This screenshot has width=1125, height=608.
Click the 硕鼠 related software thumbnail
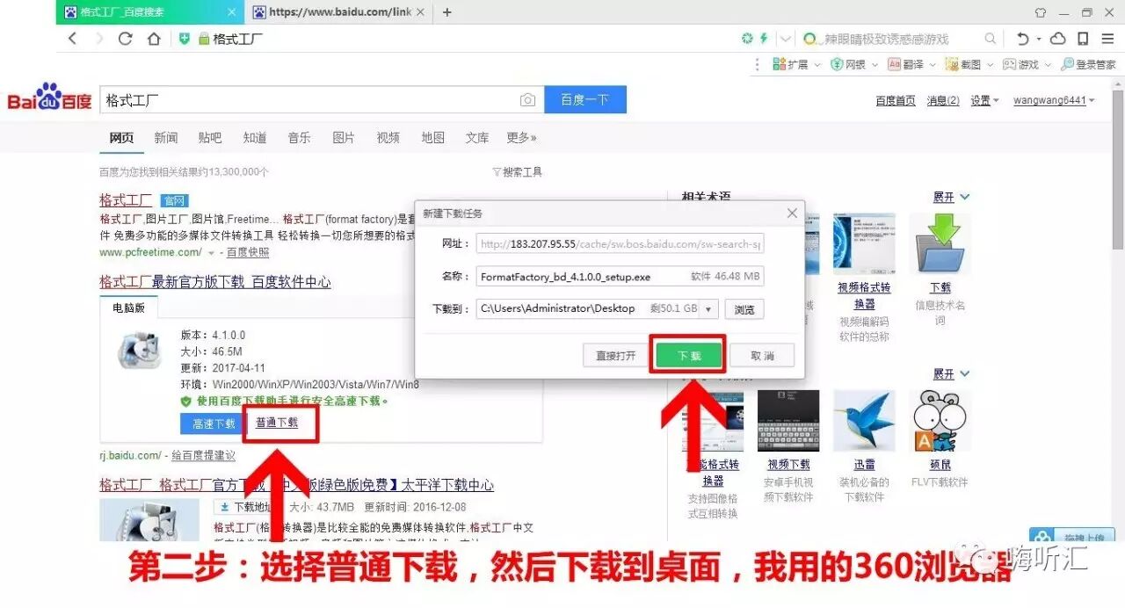[940, 421]
